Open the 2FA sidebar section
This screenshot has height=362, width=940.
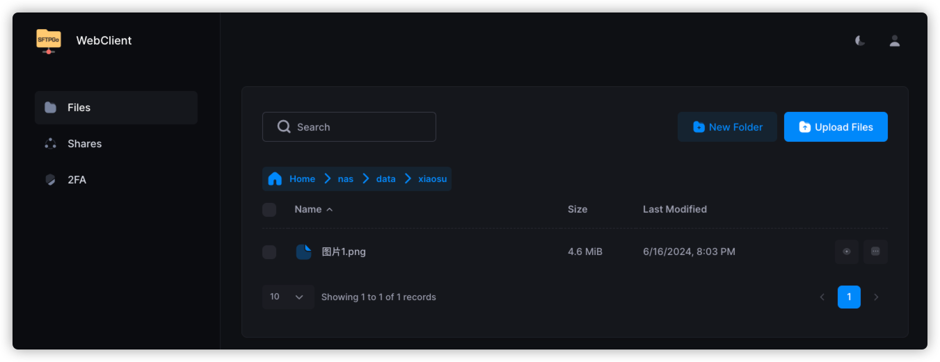click(77, 180)
